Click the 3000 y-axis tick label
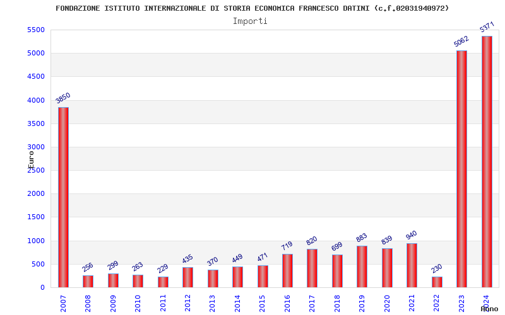 [36, 147]
